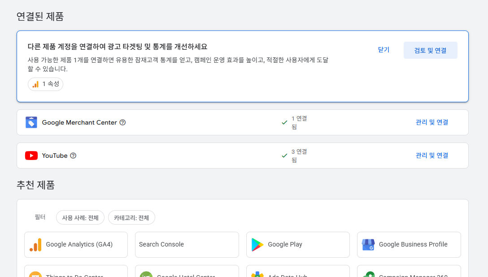
Task: Click the green checkmark in YouTube row
Action: [x=284, y=156]
